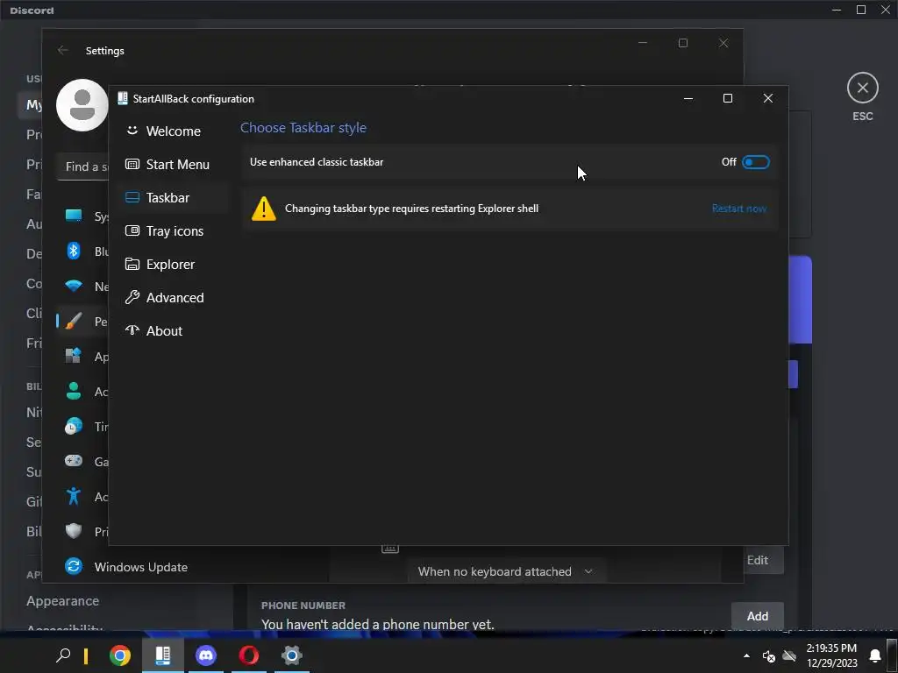Screen dimensions: 898x673
Task: Click the Start Menu sidebar icon
Action: tap(132, 164)
